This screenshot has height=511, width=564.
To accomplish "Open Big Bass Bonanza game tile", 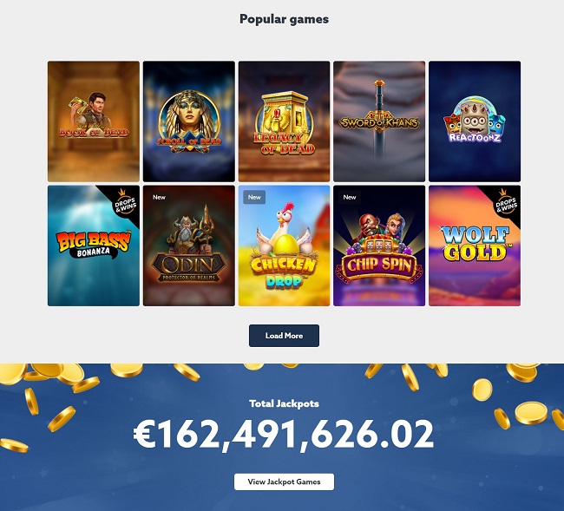I will click(x=94, y=246).
